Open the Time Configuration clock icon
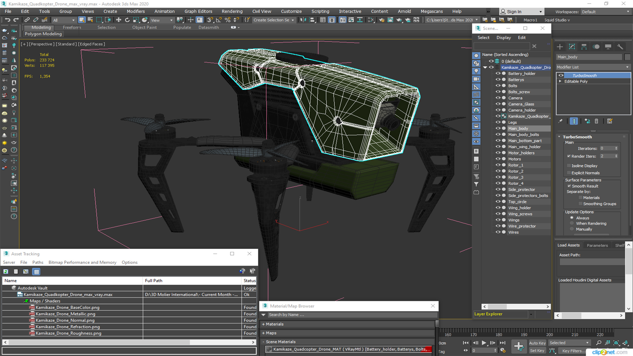The image size is (633, 356). pyautogui.click(x=503, y=350)
